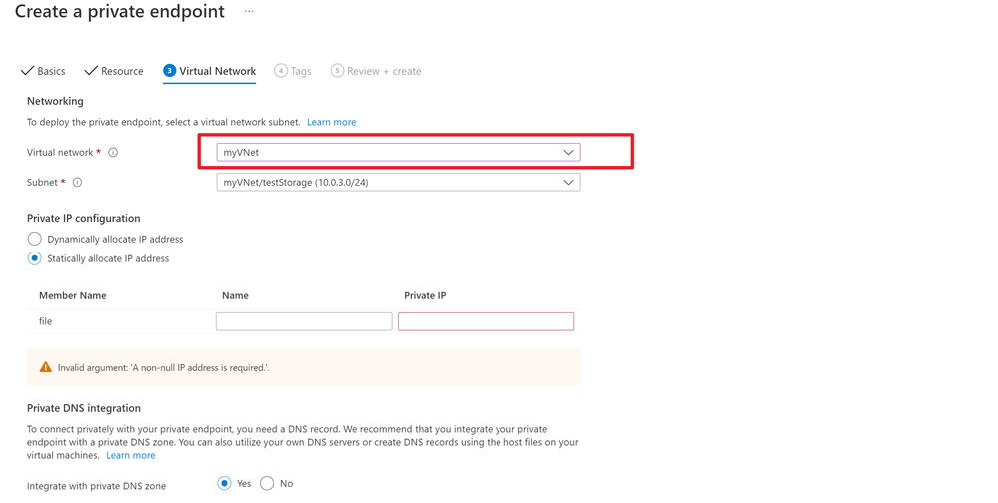Select Dynamically allocate IP address
The height and width of the screenshot is (503, 998).
[x=35, y=240]
